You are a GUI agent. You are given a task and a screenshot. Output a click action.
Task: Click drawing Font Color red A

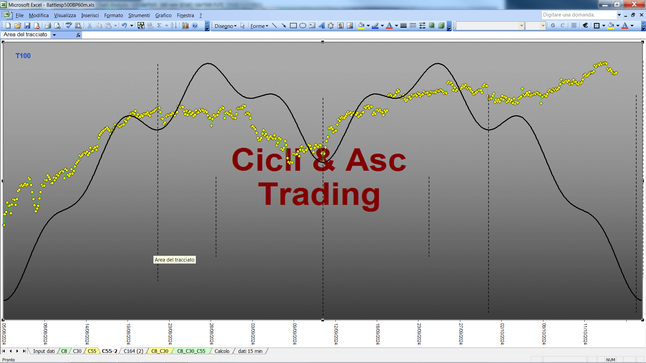(389, 26)
